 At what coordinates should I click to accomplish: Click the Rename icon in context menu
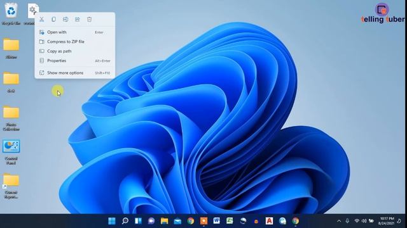[66, 20]
